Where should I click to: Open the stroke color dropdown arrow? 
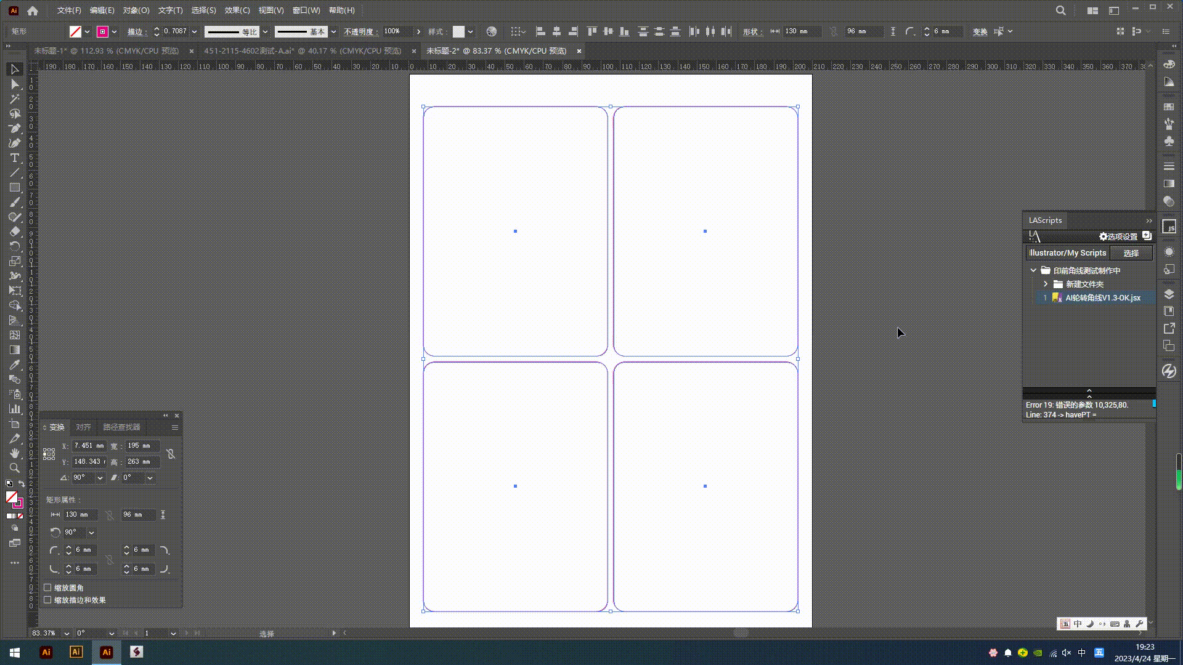pyautogui.click(x=114, y=31)
